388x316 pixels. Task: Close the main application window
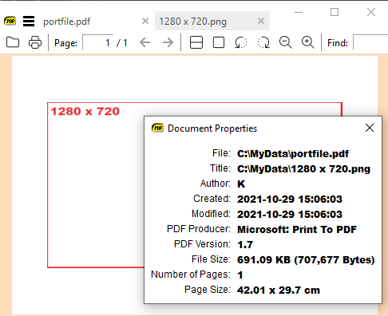(x=371, y=12)
